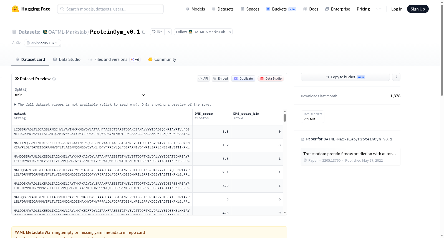Click the heart like icon
444x238 pixels.
[154, 32]
